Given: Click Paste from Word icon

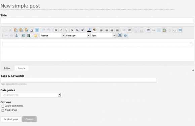Looking at the screenshot, I should point(26,30).
